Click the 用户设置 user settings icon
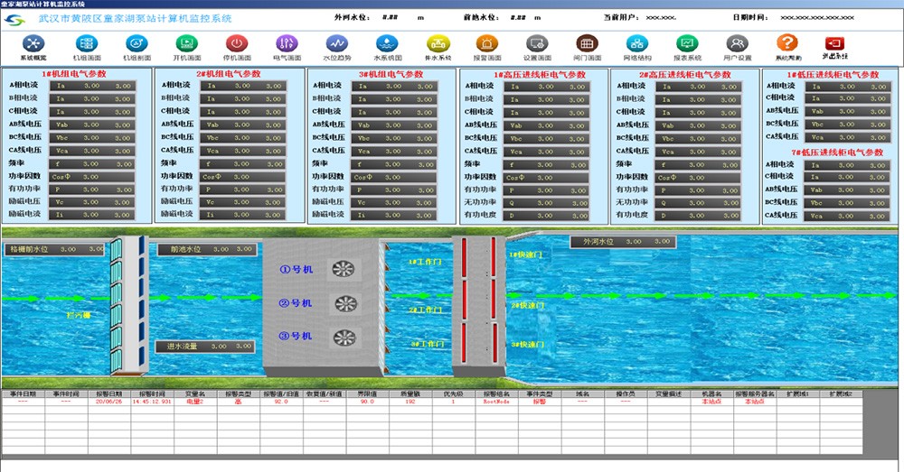Viewport: 904px width, 472px height. coord(737,43)
